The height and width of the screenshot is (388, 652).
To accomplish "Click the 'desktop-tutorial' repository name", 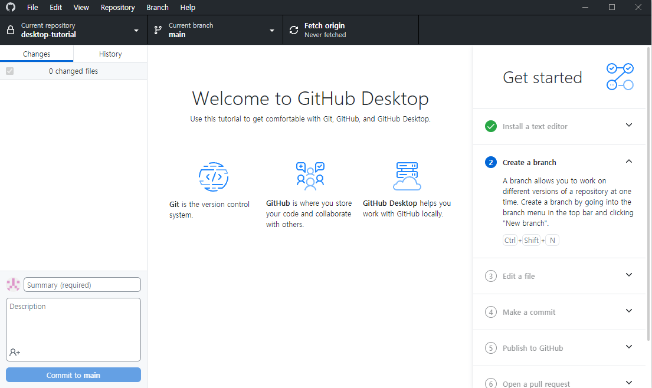I will 48,34.
